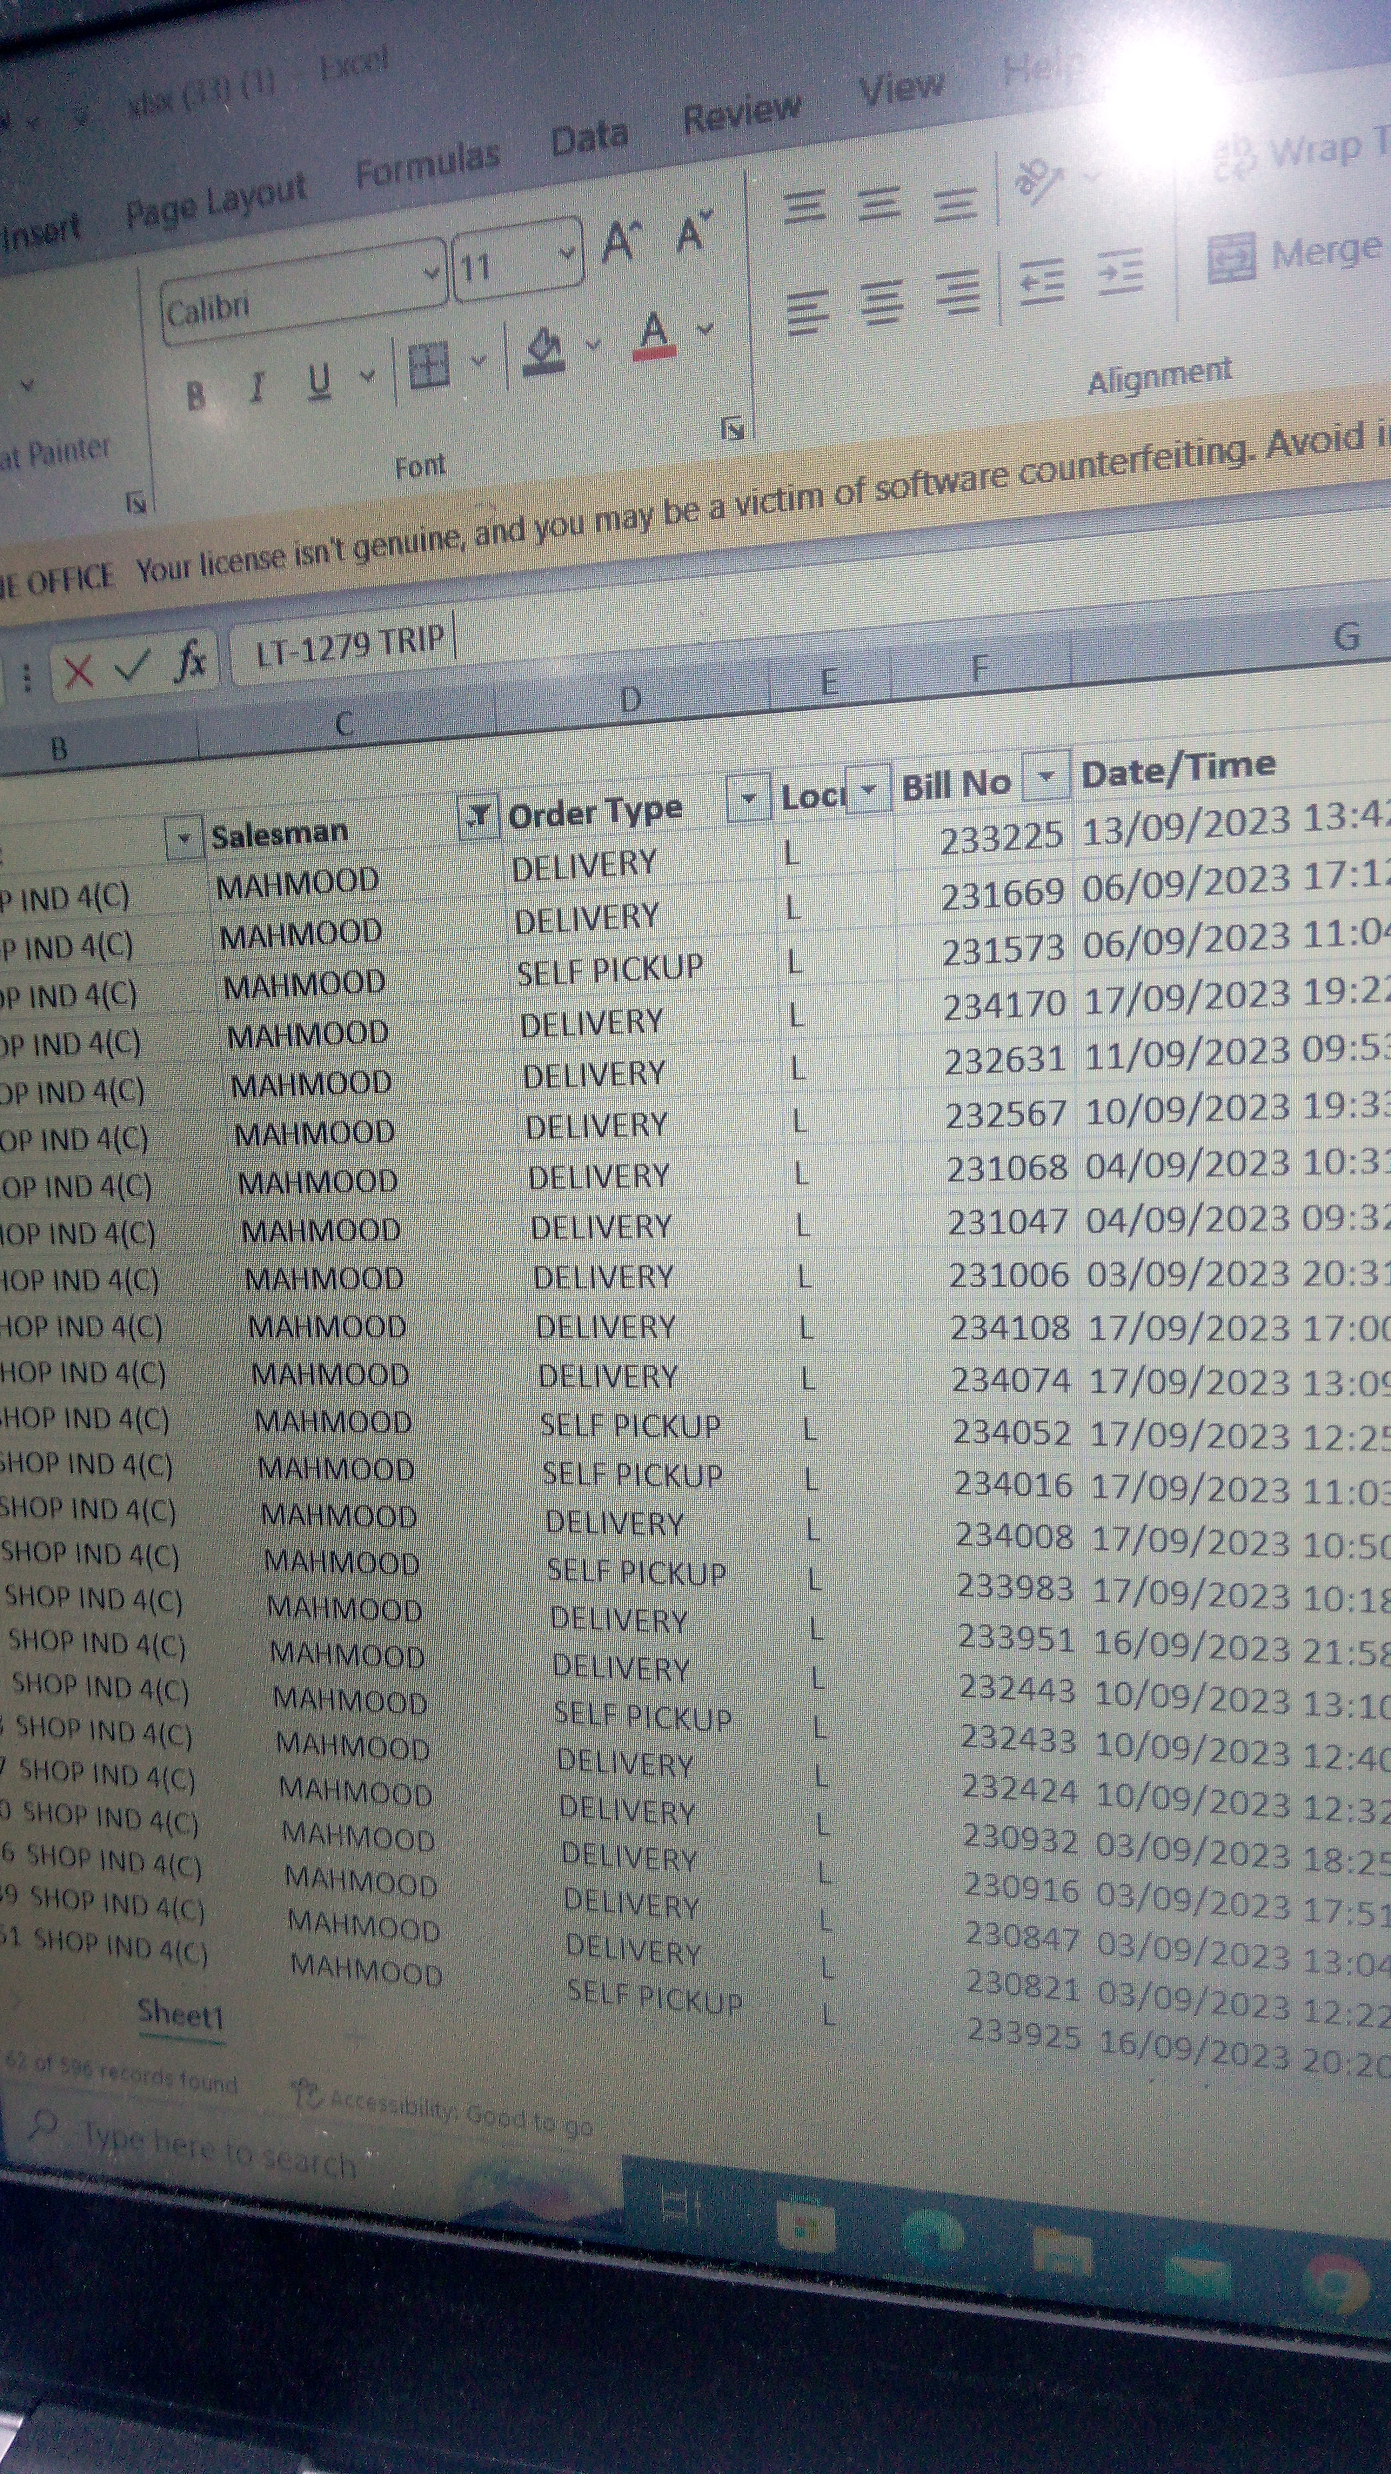Toggle bold formatting
The width and height of the screenshot is (1391, 2474).
[x=195, y=396]
